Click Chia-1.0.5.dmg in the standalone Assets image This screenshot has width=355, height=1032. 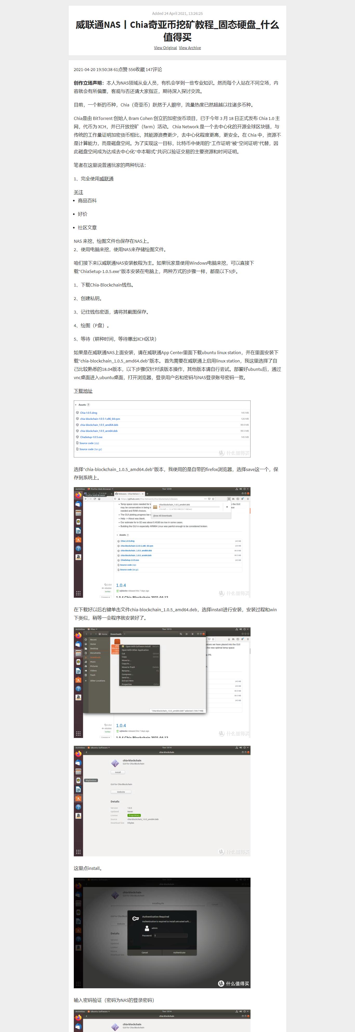88,413
